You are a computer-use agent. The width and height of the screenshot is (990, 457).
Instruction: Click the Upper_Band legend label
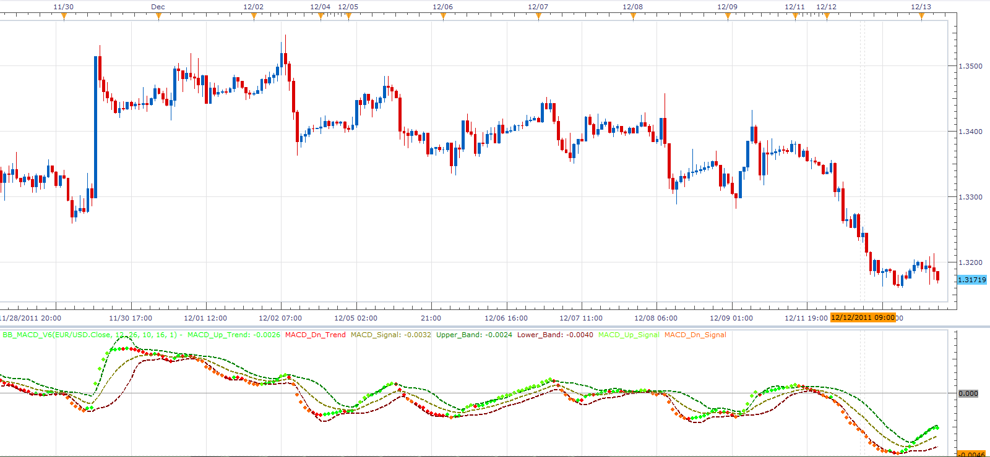(474, 335)
